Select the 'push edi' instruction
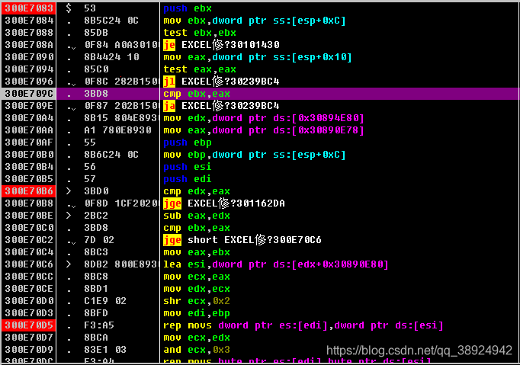The width and height of the screenshot is (520, 365). (188, 179)
